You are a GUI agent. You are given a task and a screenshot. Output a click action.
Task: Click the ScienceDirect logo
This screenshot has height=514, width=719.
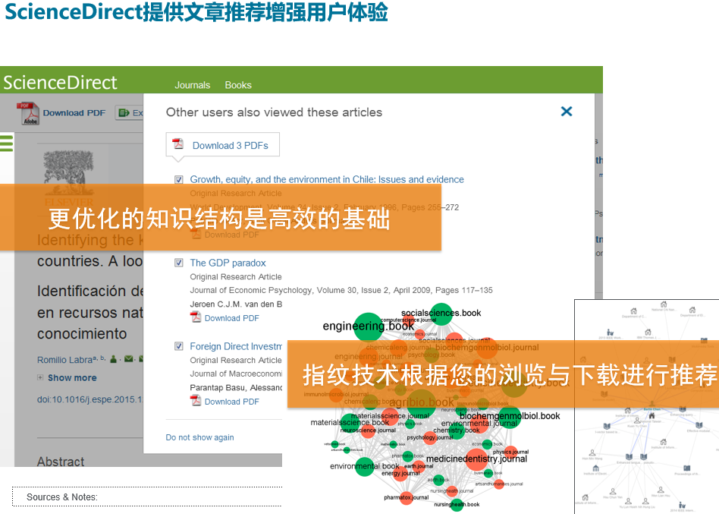tap(60, 83)
